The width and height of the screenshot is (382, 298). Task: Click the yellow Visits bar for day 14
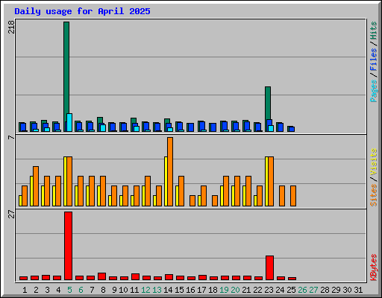166,181
